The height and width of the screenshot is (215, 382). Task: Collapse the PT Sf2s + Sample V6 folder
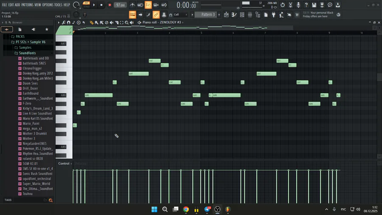tap(31, 42)
